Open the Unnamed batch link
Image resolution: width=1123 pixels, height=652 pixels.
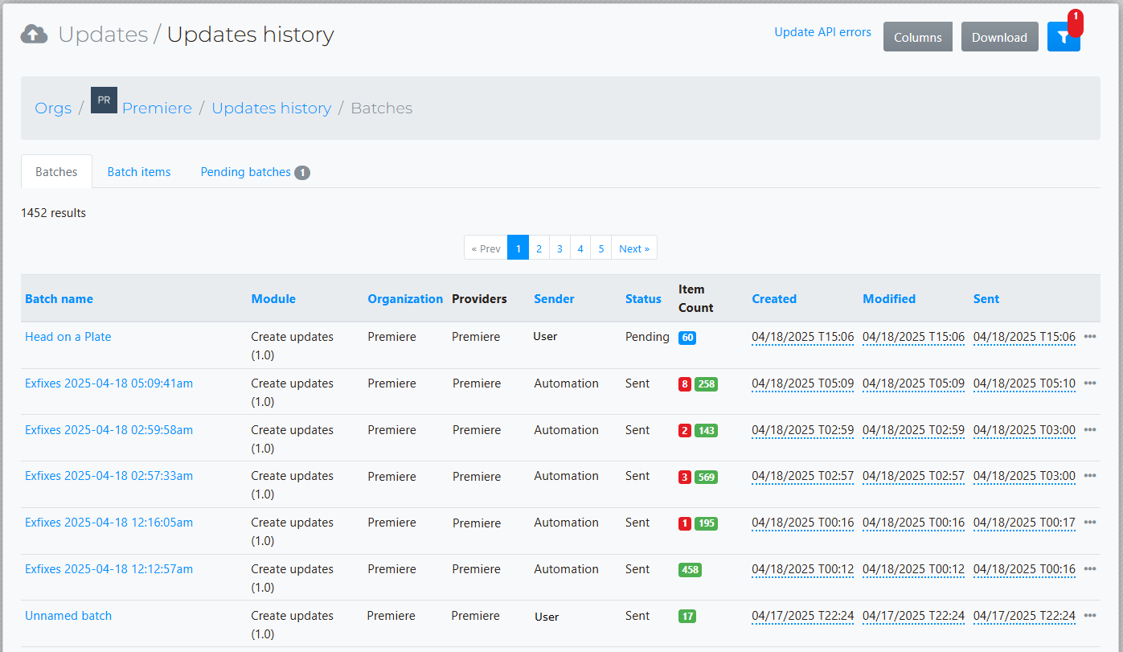[x=68, y=616]
